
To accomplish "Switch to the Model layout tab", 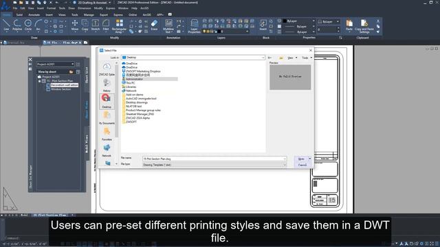I will point(24,215).
